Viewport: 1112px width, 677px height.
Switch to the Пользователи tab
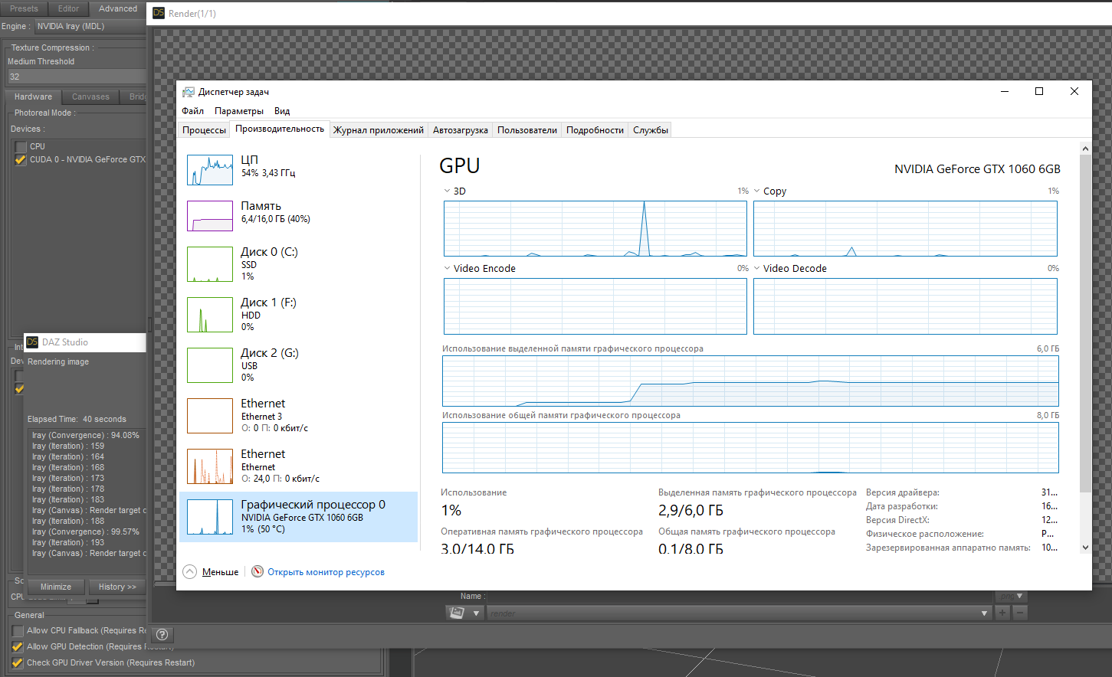pyautogui.click(x=527, y=130)
